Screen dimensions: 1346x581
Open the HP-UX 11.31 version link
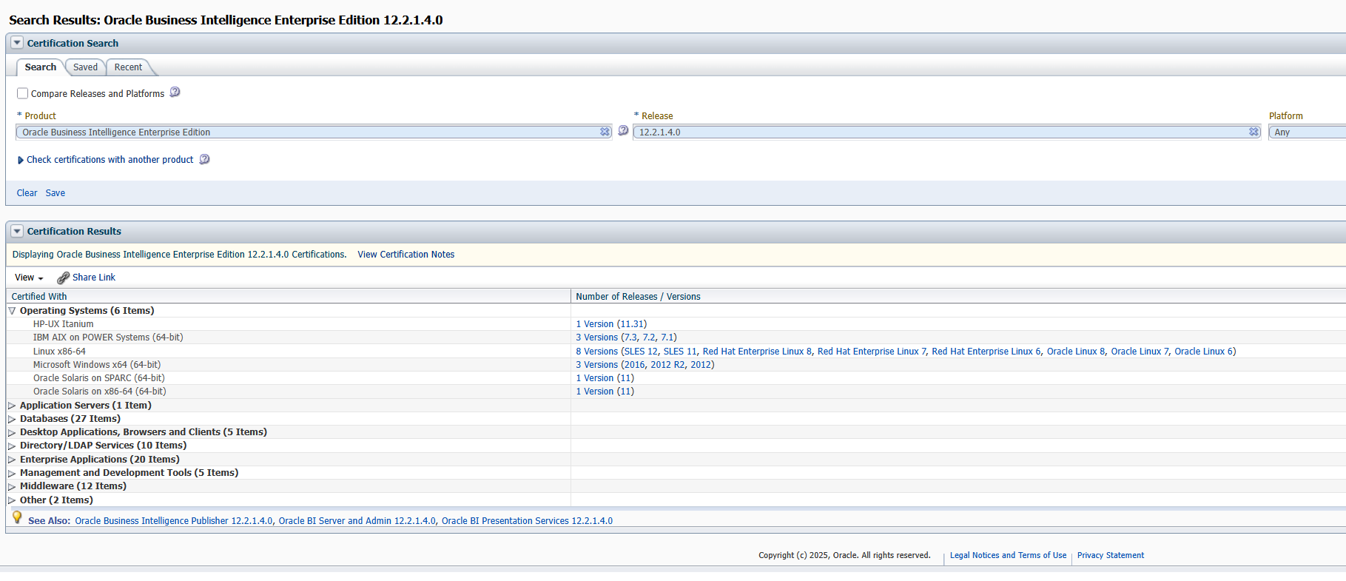(x=632, y=324)
